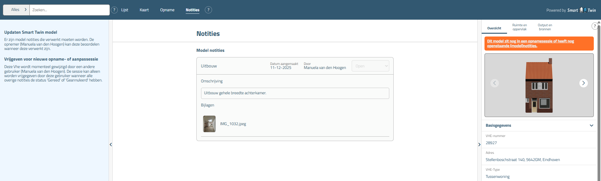
Task: Collapse the left sidebar panel arrow
Action: point(111,144)
